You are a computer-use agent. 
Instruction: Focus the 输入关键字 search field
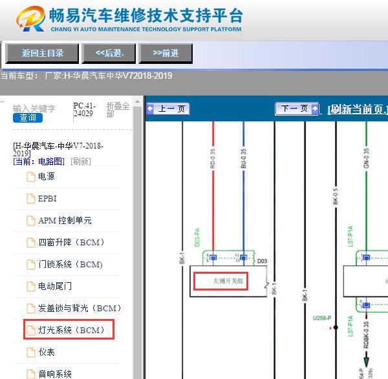(x=34, y=108)
